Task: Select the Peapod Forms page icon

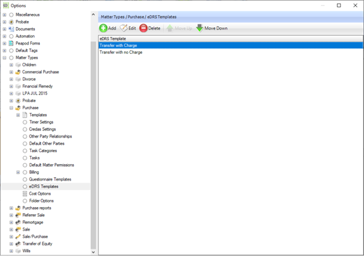Action: pos(11,43)
